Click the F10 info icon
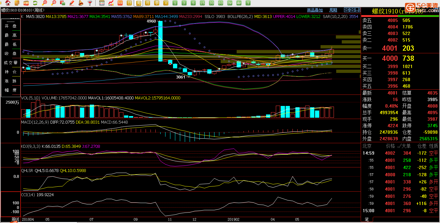440x223 pixels. [x=26, y=3]
